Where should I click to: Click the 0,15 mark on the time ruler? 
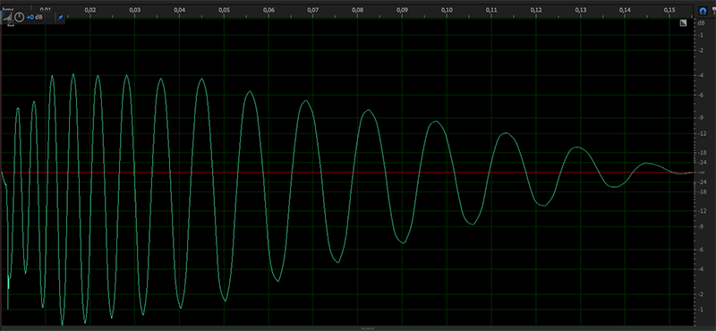(x=669, y=10)
